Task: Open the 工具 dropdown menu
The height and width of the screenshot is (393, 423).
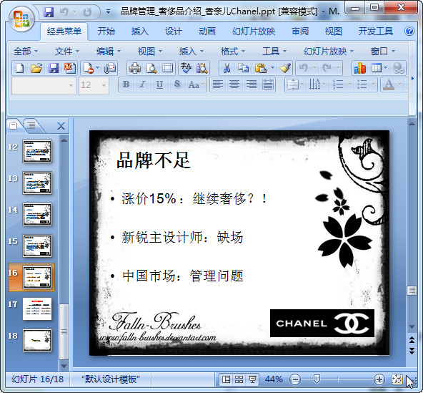Action: (274, 51)
